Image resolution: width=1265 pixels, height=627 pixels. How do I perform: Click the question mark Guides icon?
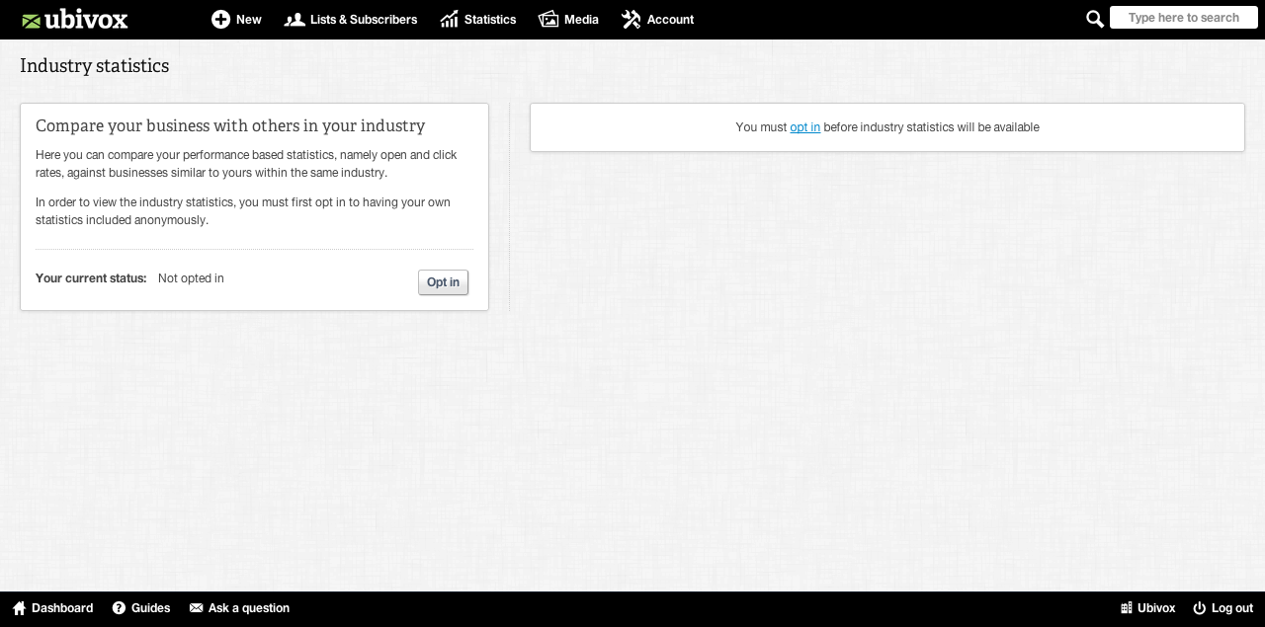pos(119,608)
